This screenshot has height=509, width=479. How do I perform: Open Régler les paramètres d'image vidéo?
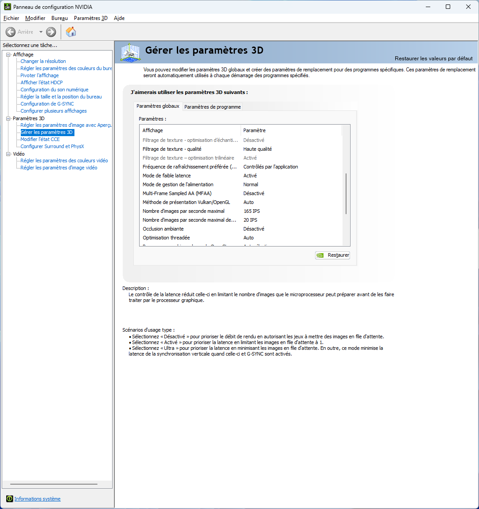[x=59, y=168]
